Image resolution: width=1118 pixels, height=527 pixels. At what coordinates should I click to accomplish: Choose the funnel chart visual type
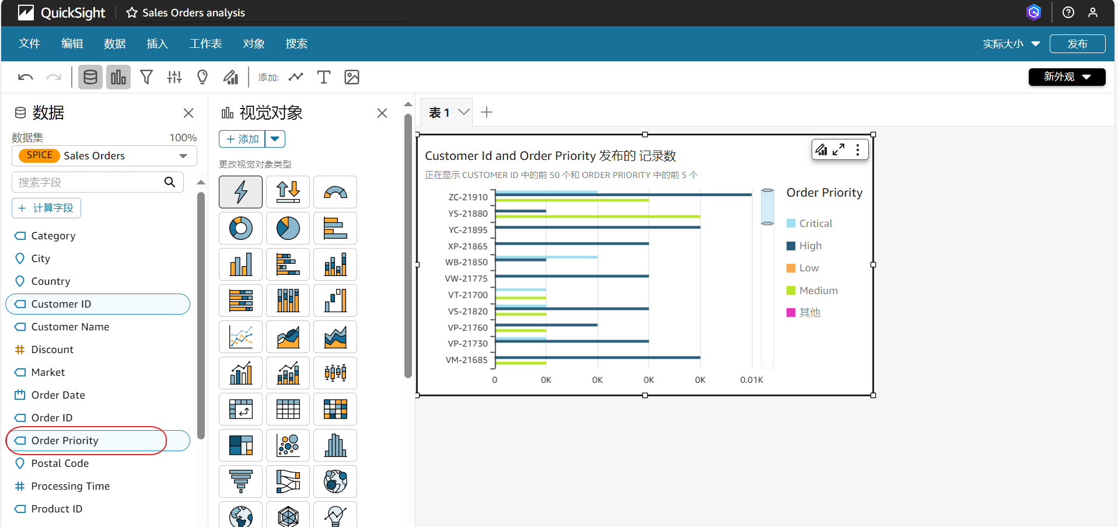(x=240, y=481)
